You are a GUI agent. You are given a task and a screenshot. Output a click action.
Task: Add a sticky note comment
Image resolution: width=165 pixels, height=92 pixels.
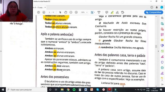point(107,12)
